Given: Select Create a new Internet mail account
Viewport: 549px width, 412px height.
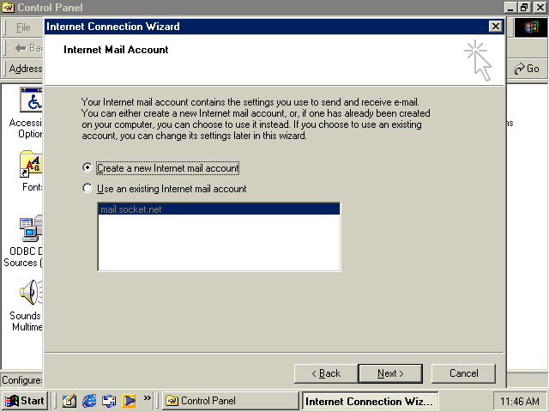Looking at the screenshot, I should [x=161, y=168].
